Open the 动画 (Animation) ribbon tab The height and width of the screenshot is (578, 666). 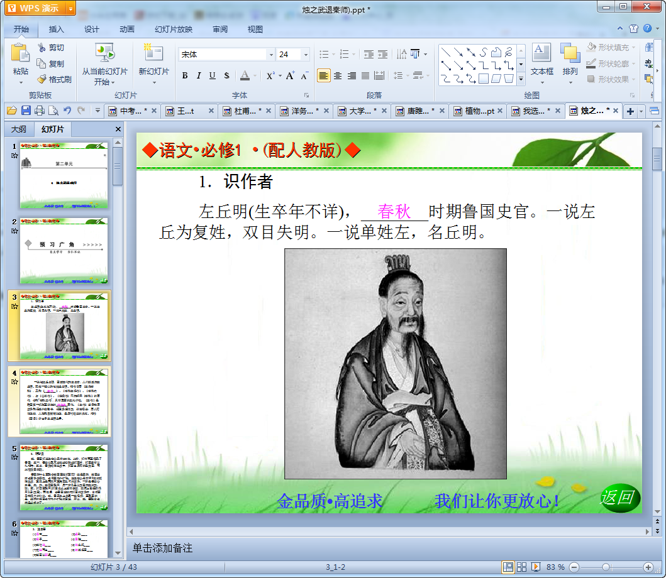126,30
